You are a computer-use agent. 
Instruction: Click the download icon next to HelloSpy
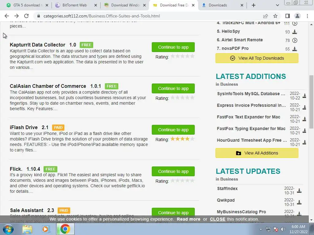pyautogui.click(x=295, y=32)
